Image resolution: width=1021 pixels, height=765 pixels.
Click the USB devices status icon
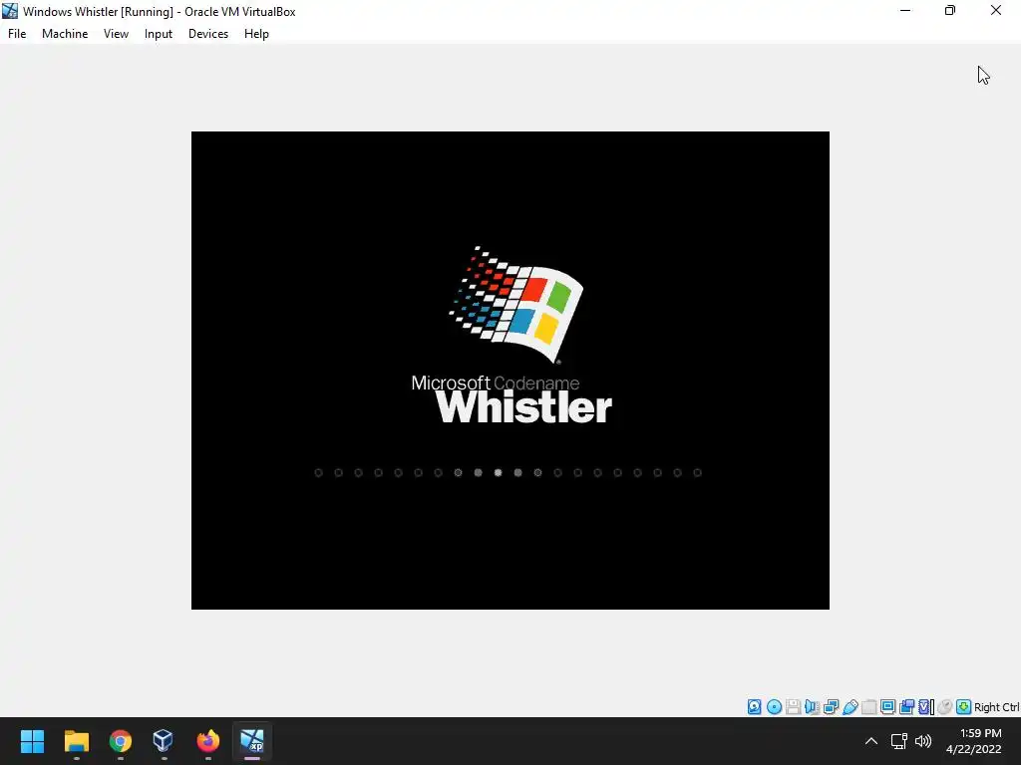coord(850,706)
